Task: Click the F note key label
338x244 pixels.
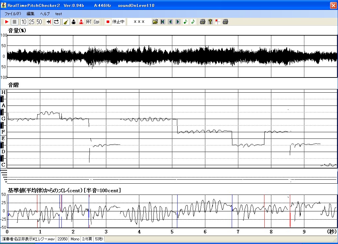Action: (3, 132)
